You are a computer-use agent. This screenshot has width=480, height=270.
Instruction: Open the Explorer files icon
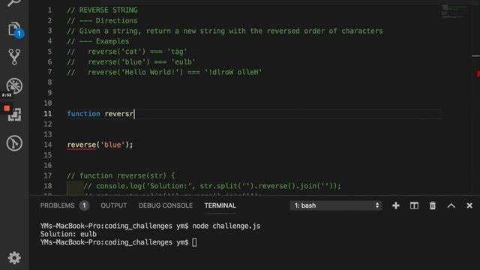pyautogui.click(x=15, y=29)
